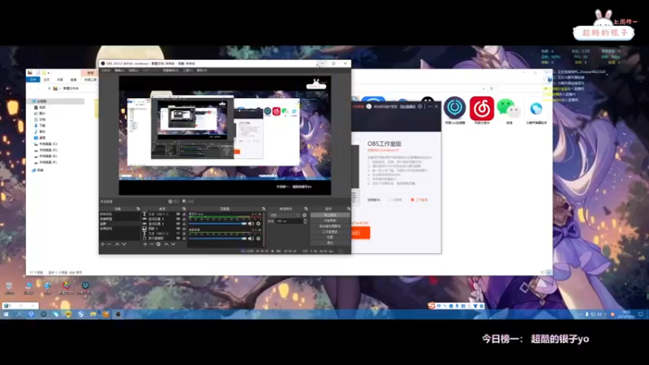Open the scene transition type dropdown

tap(285, 215)
